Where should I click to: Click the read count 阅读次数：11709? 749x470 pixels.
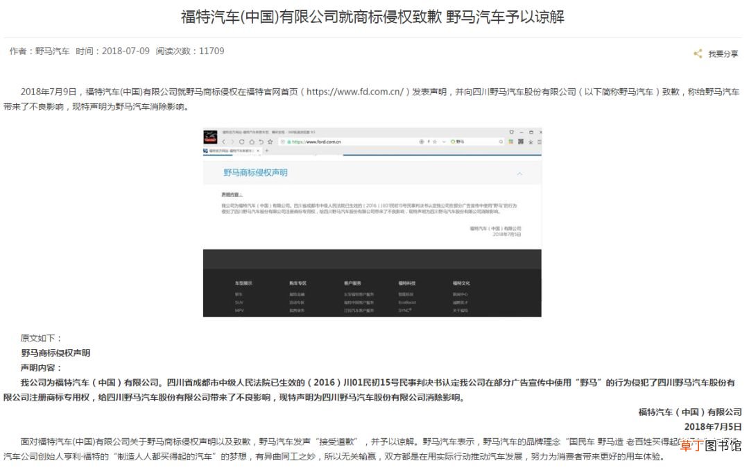click(x=190, y=51)
